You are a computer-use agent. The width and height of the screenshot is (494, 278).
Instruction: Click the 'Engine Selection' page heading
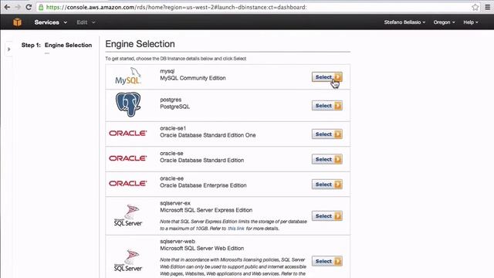[140, 44]
